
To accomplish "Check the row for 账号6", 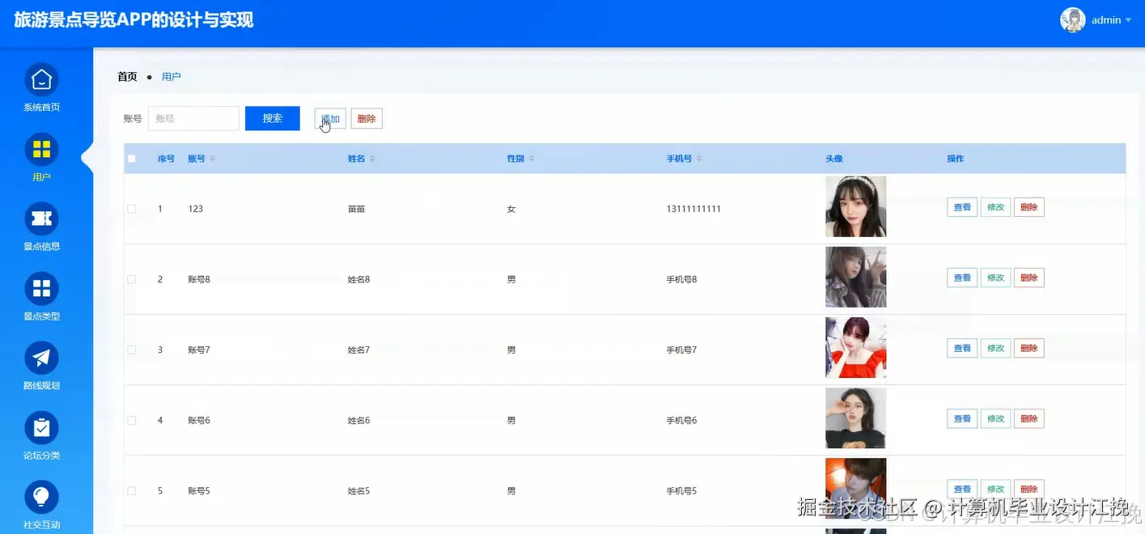I will coord(132,420).
